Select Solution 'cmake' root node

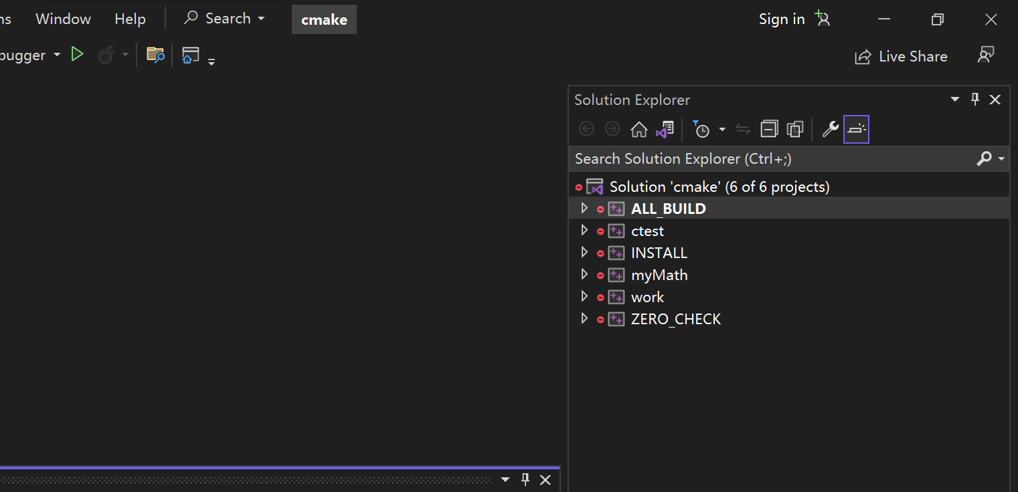coord(719,187)
